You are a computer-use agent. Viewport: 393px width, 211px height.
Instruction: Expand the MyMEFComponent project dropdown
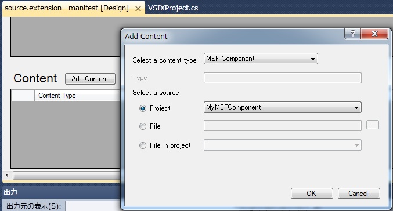point(283,107)
